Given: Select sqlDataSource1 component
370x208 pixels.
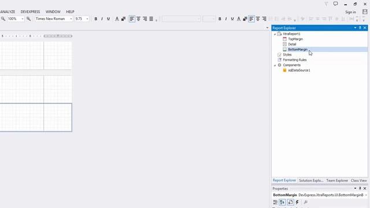Looking at the screenshot, I should (x=299, y=70).
